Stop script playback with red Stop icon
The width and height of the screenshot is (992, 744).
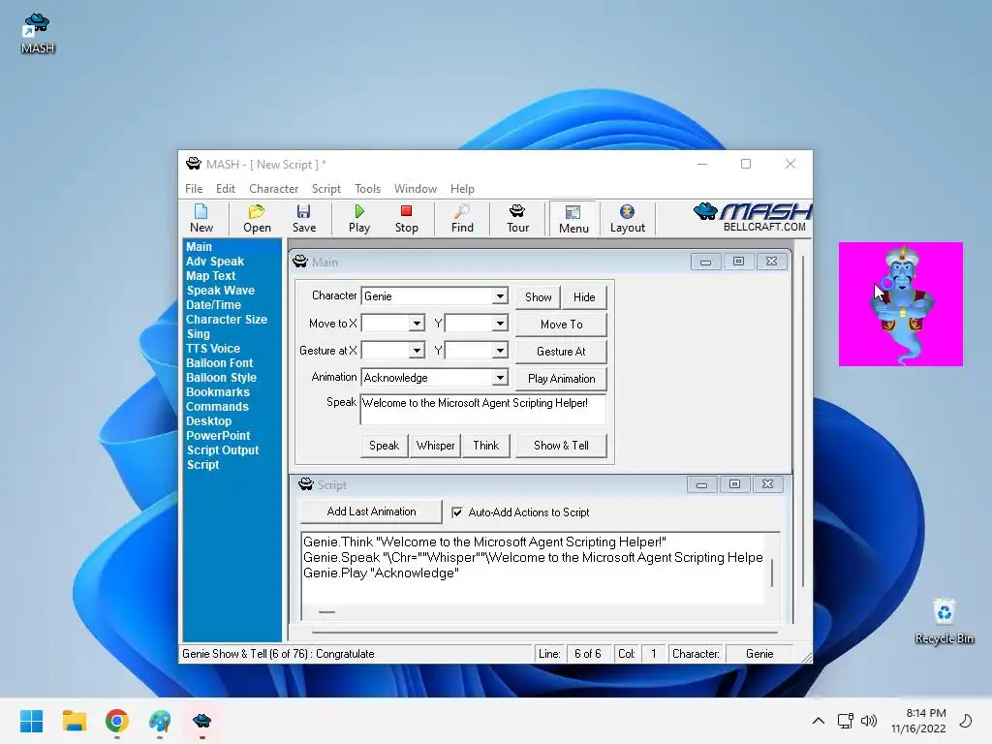pos(406,218)
